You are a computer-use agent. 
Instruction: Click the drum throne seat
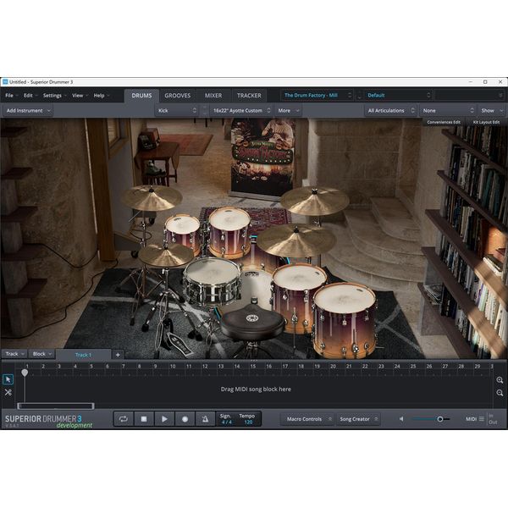(x=252, y=323)
